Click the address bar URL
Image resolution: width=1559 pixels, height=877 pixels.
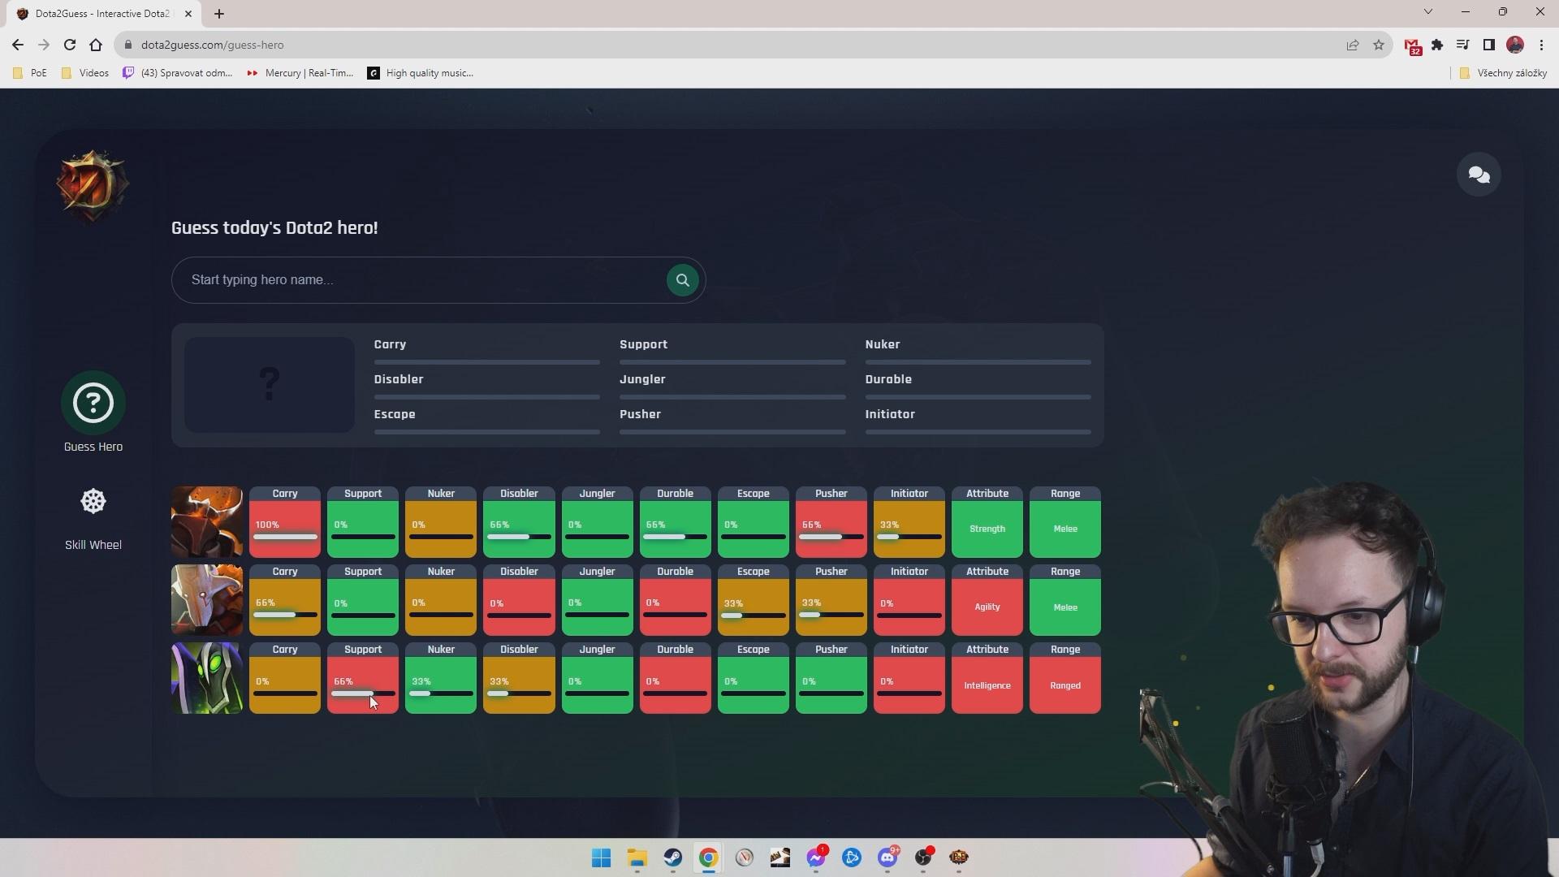[x=212, y=45]
